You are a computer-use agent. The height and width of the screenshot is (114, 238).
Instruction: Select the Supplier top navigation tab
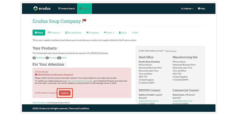coord(84,9)
